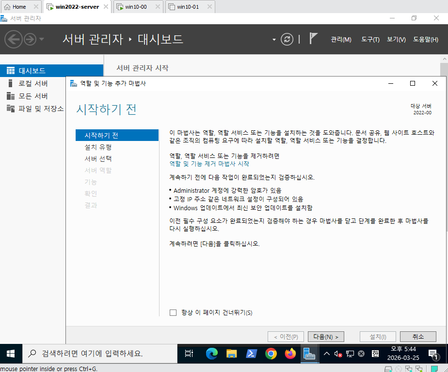Open Task View on the taskbar
Viewport: 448px width, 372px height.
pos(189,354)
